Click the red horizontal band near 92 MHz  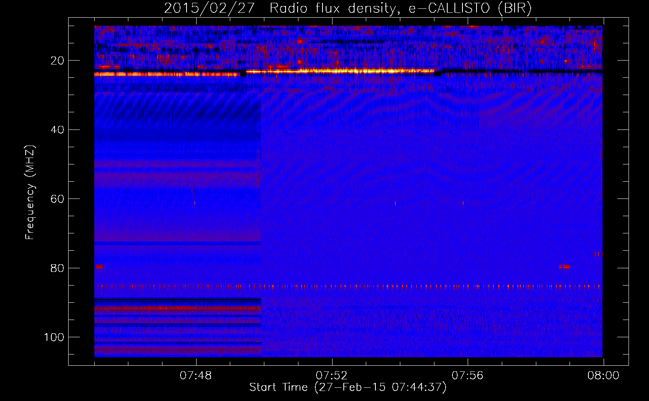(x=178, y=309)
